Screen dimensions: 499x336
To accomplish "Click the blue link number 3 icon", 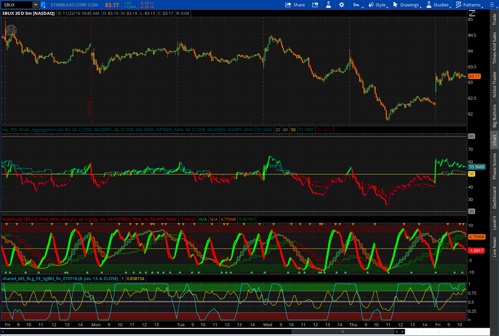I will point(43,5).
